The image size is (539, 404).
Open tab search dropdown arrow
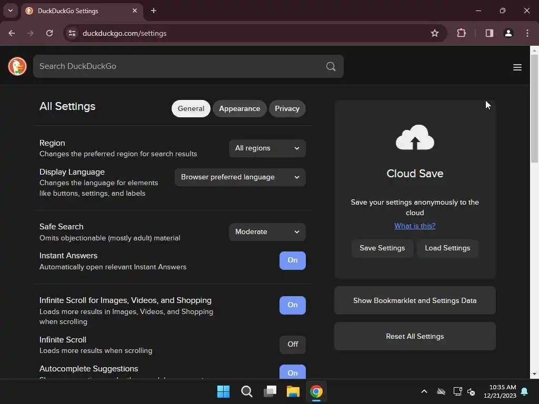(x=11, y=11)
